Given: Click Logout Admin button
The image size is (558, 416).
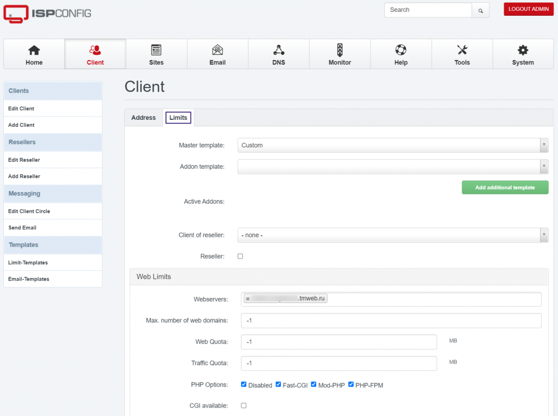Looking at the screenshot, I should [529, 9].
